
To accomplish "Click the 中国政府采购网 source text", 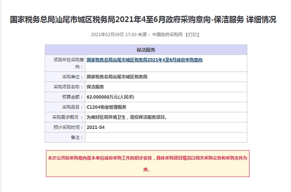I will coord(167,34).
